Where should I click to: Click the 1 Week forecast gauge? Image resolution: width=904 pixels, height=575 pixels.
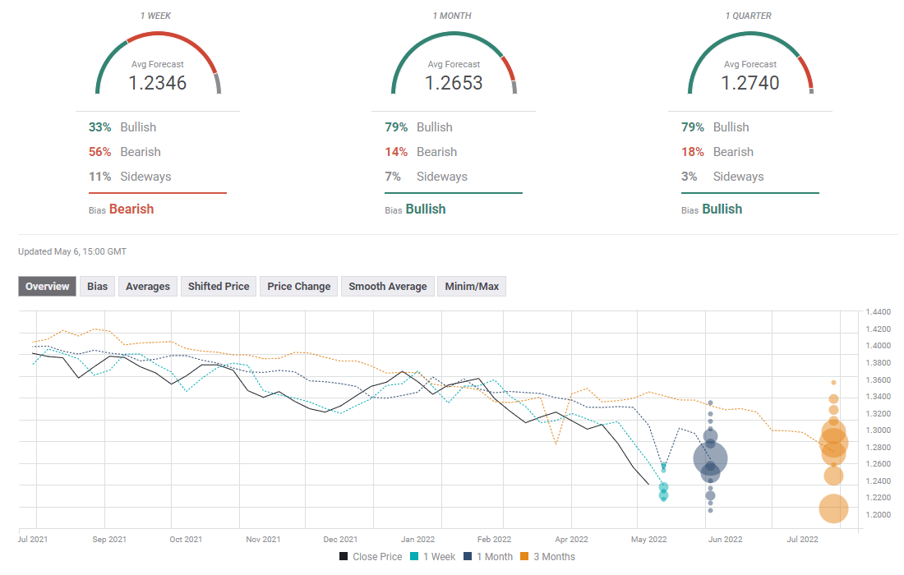click(158, 64)
